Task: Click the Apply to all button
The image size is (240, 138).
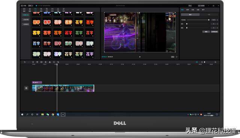Action: point(214,31)
